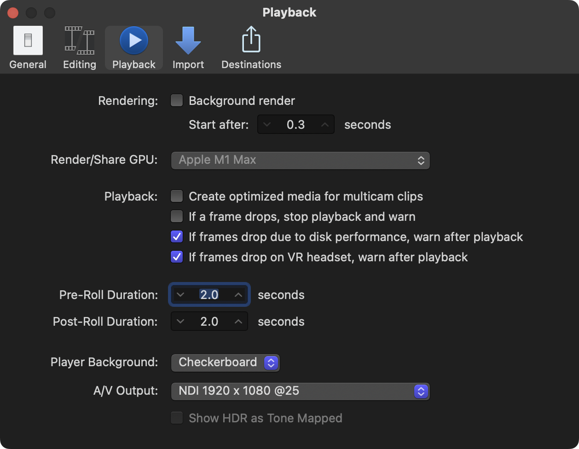Increase the Post-Roll Duration value
Screen dimensions: 579x449
point(238,322)
